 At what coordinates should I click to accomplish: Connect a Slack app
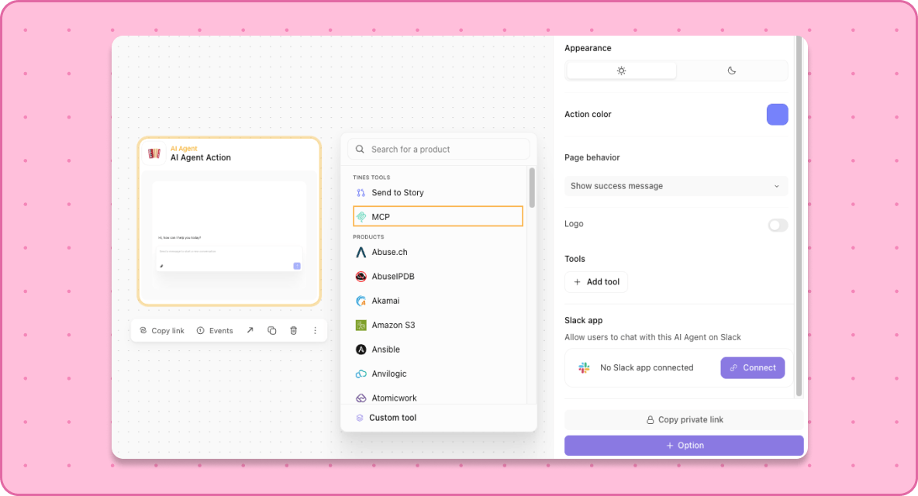(752, 368)
